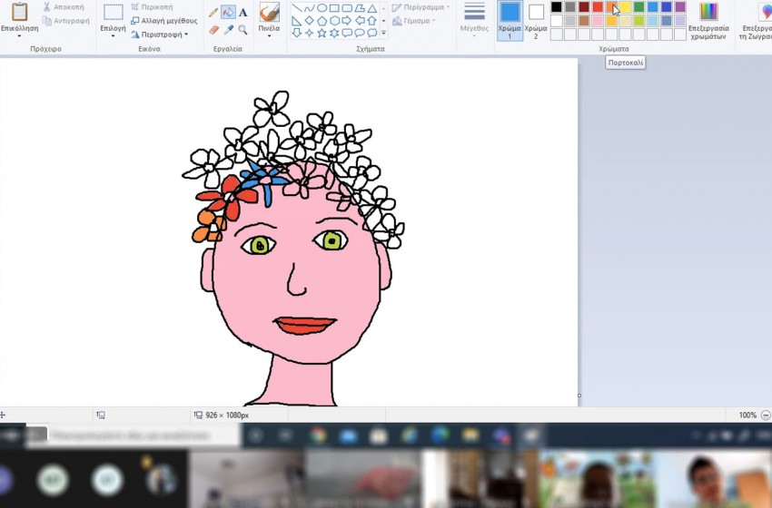This screenshot has width=772, height=508.
Task: Select the Text tool
Action: (x=242, y=13)
